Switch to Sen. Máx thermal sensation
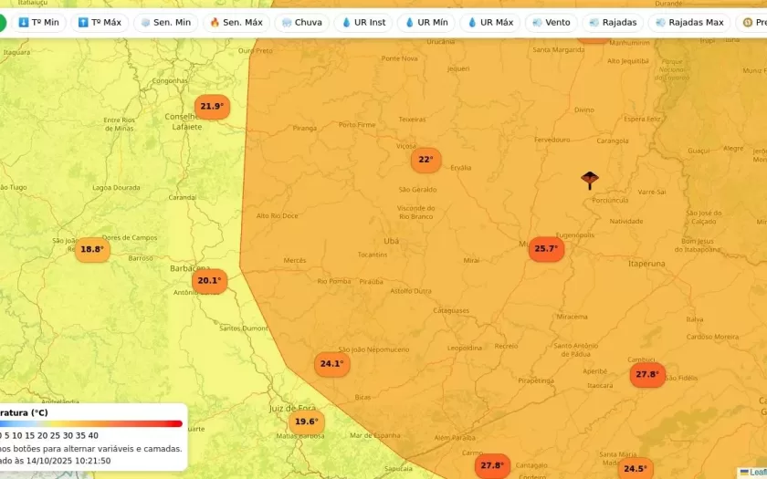Screen dimensions: 767x479 236,22
